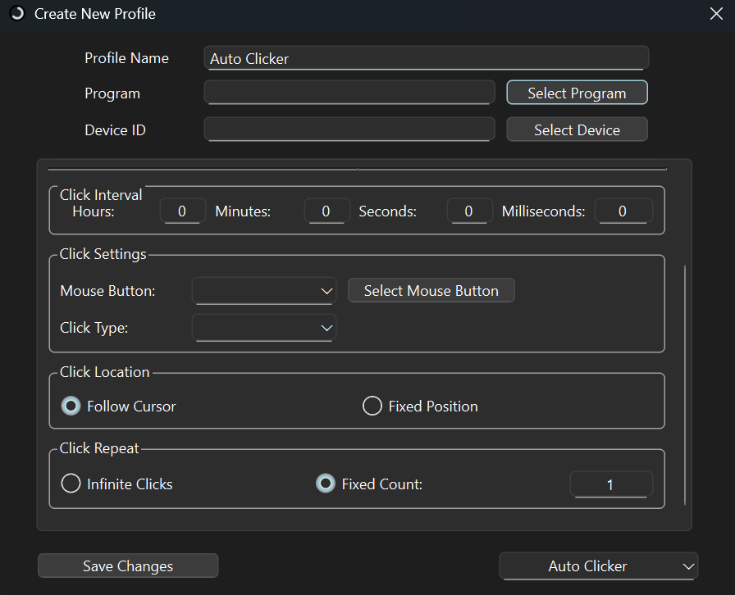
Task: Click the settings panel vertical scrollbar
Action: 685,385
